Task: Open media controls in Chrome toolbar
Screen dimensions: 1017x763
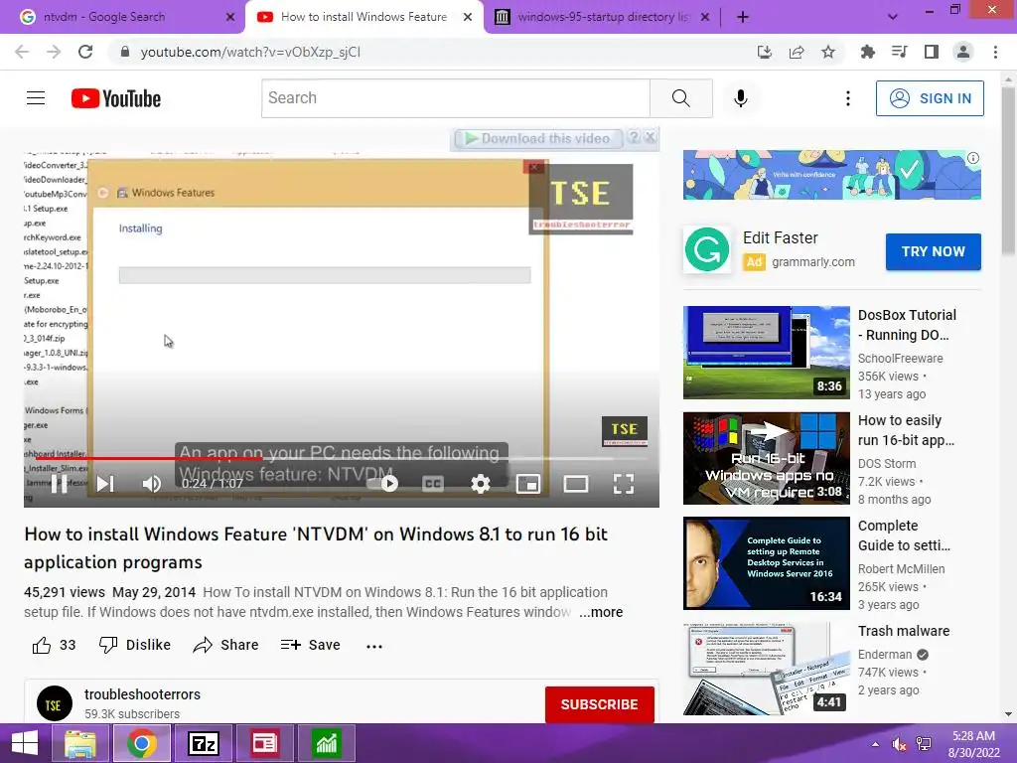Action: click(x=899, y=52)
